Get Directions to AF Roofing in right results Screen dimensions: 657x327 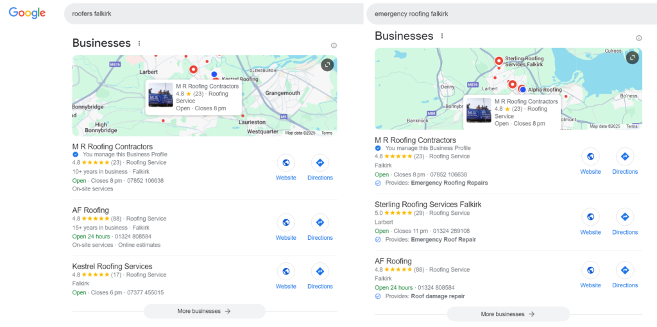pyautogui.click(x=625, y=270)
